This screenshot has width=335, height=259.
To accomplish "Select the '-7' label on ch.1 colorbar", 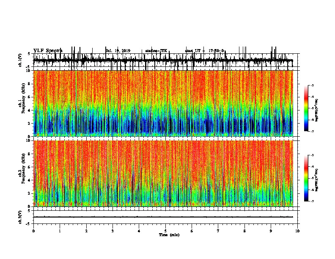I will tap(312, 131).
